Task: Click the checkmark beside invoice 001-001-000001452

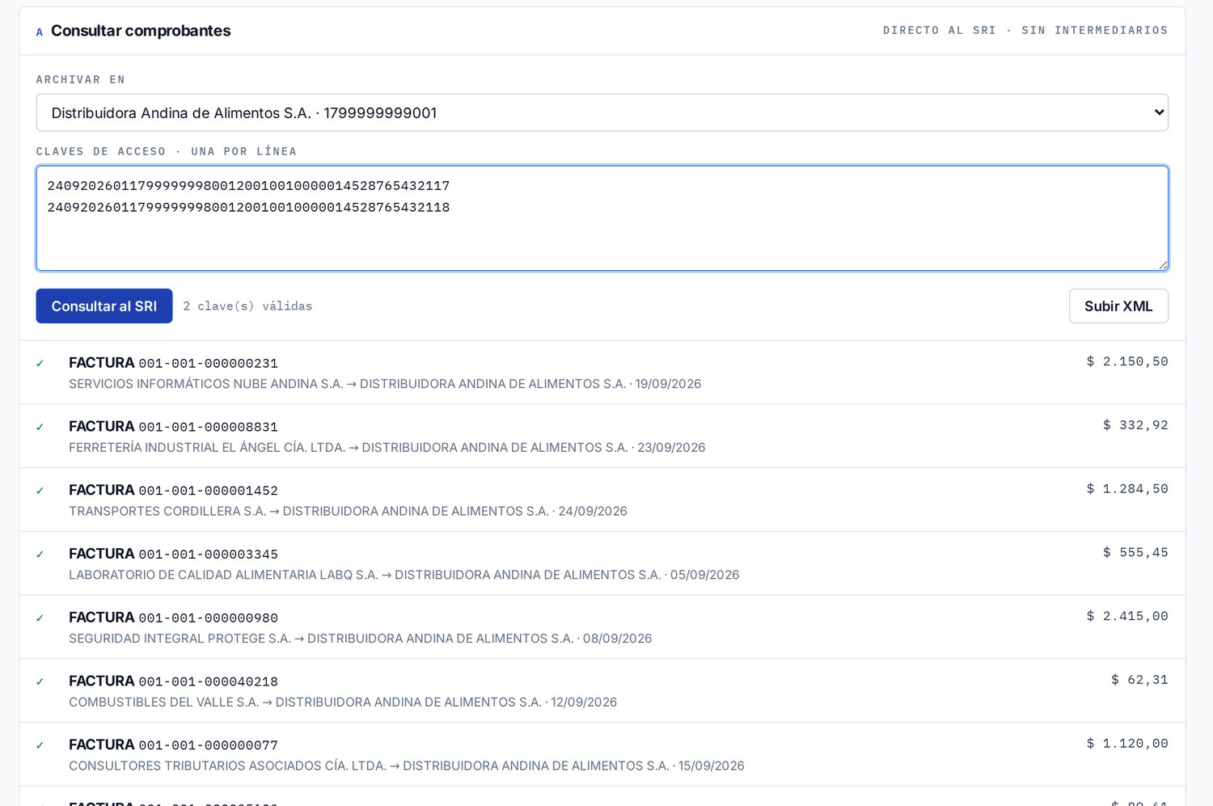Action: pos(40,491)
